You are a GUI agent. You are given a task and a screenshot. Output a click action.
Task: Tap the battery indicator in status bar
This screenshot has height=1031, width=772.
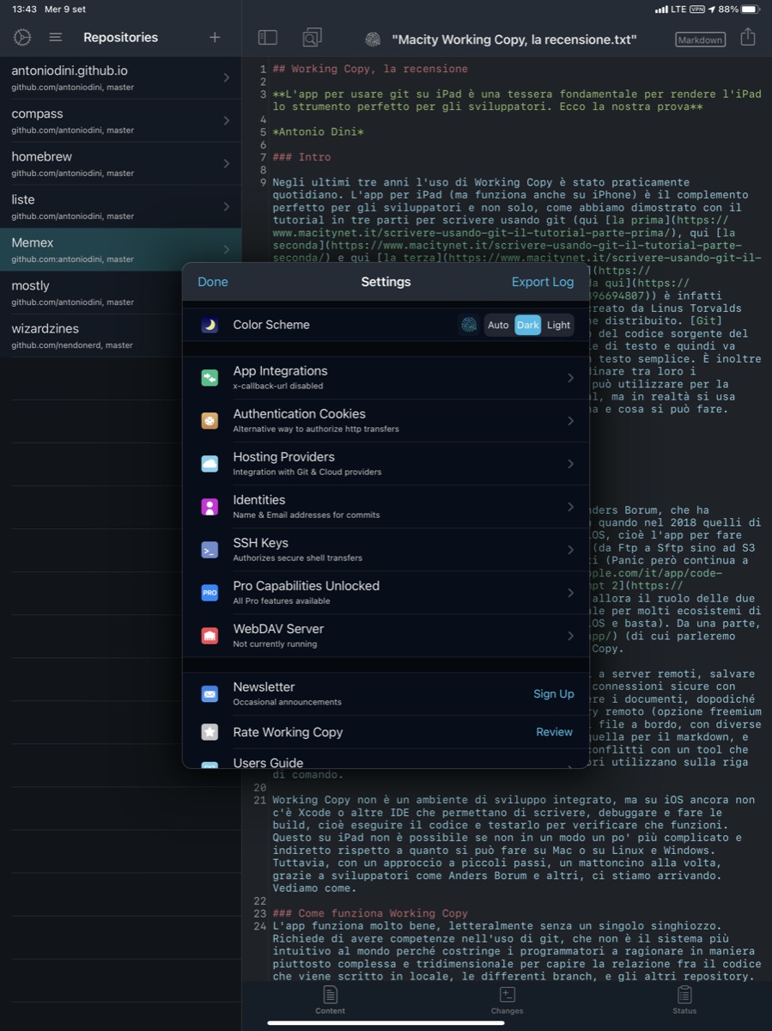(750, 9)
